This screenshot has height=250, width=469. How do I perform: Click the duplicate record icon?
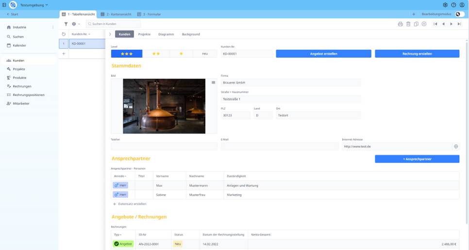click(416, 24)
